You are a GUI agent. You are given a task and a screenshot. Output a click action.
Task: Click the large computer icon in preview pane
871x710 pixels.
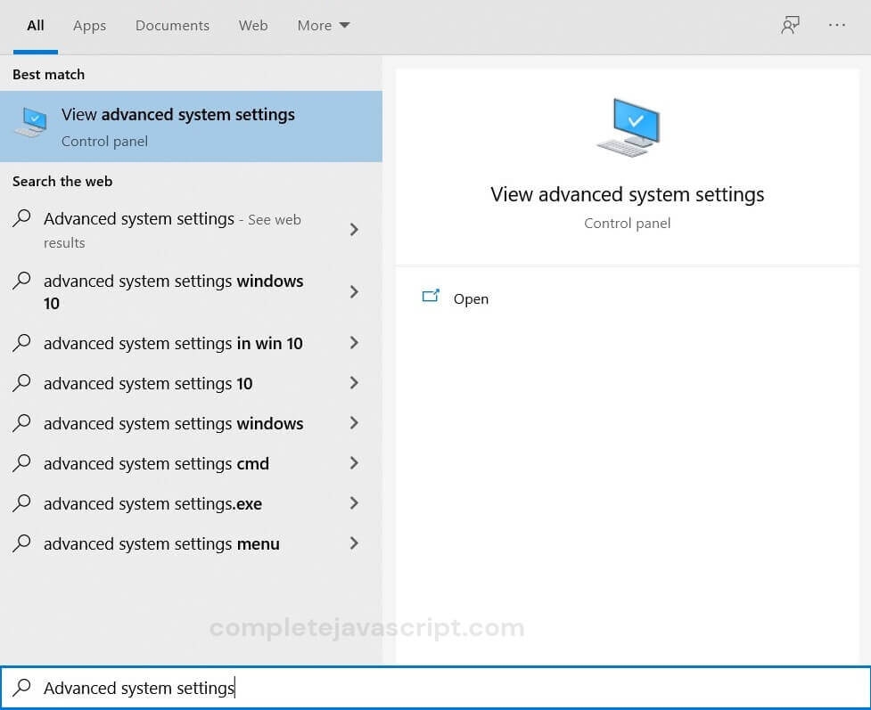tap(629, 127)
